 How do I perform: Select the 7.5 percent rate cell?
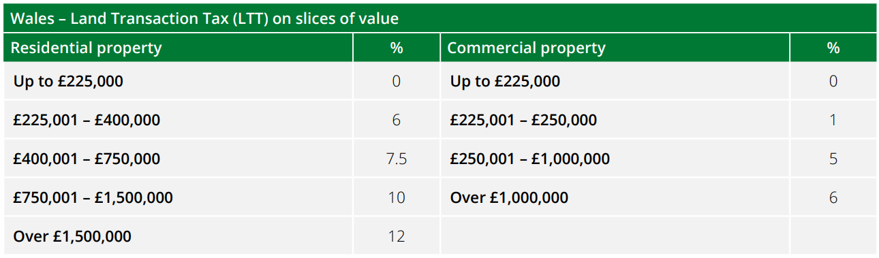[x=396, y=159]
